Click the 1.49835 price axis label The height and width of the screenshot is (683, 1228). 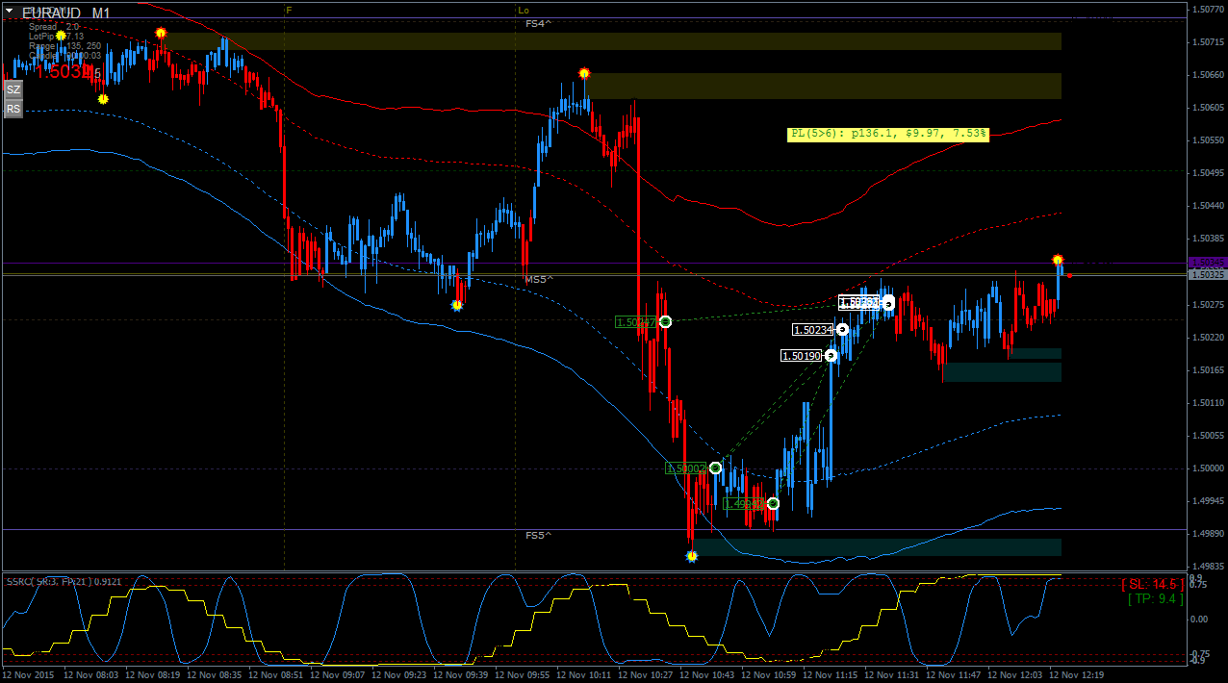coord(1207,567)
